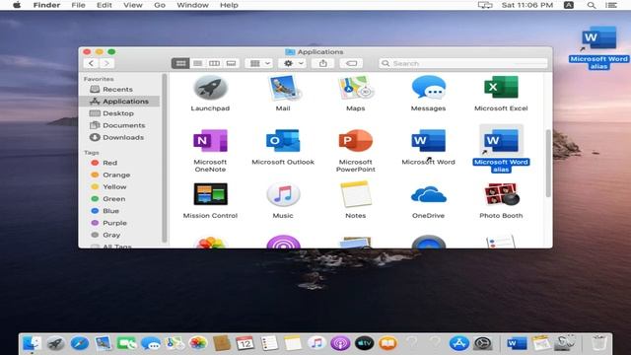Open Calendar from the Dock

tap(245, 343)
